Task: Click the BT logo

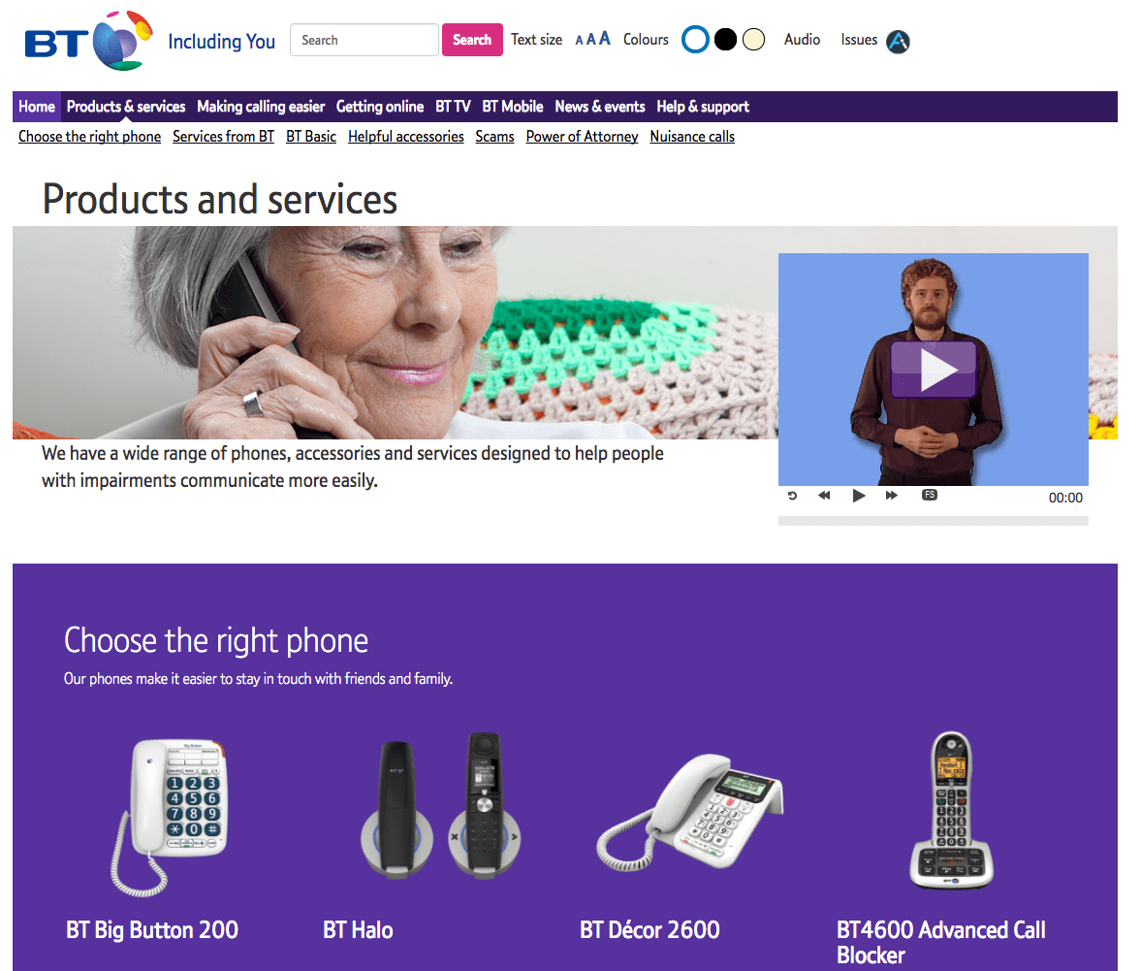Action: pyautogui.click(x=89, y=41)
